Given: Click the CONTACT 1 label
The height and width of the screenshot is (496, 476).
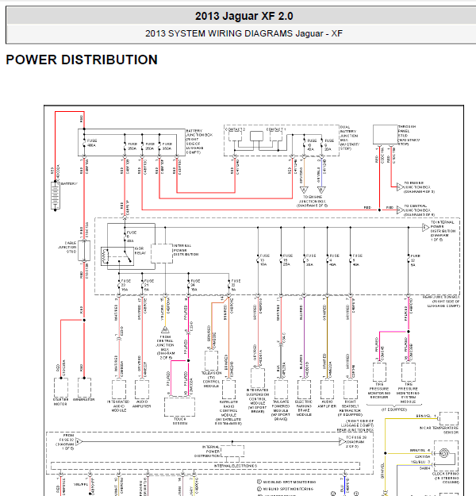Looking at the screenshot, I should tap(276, 129).
